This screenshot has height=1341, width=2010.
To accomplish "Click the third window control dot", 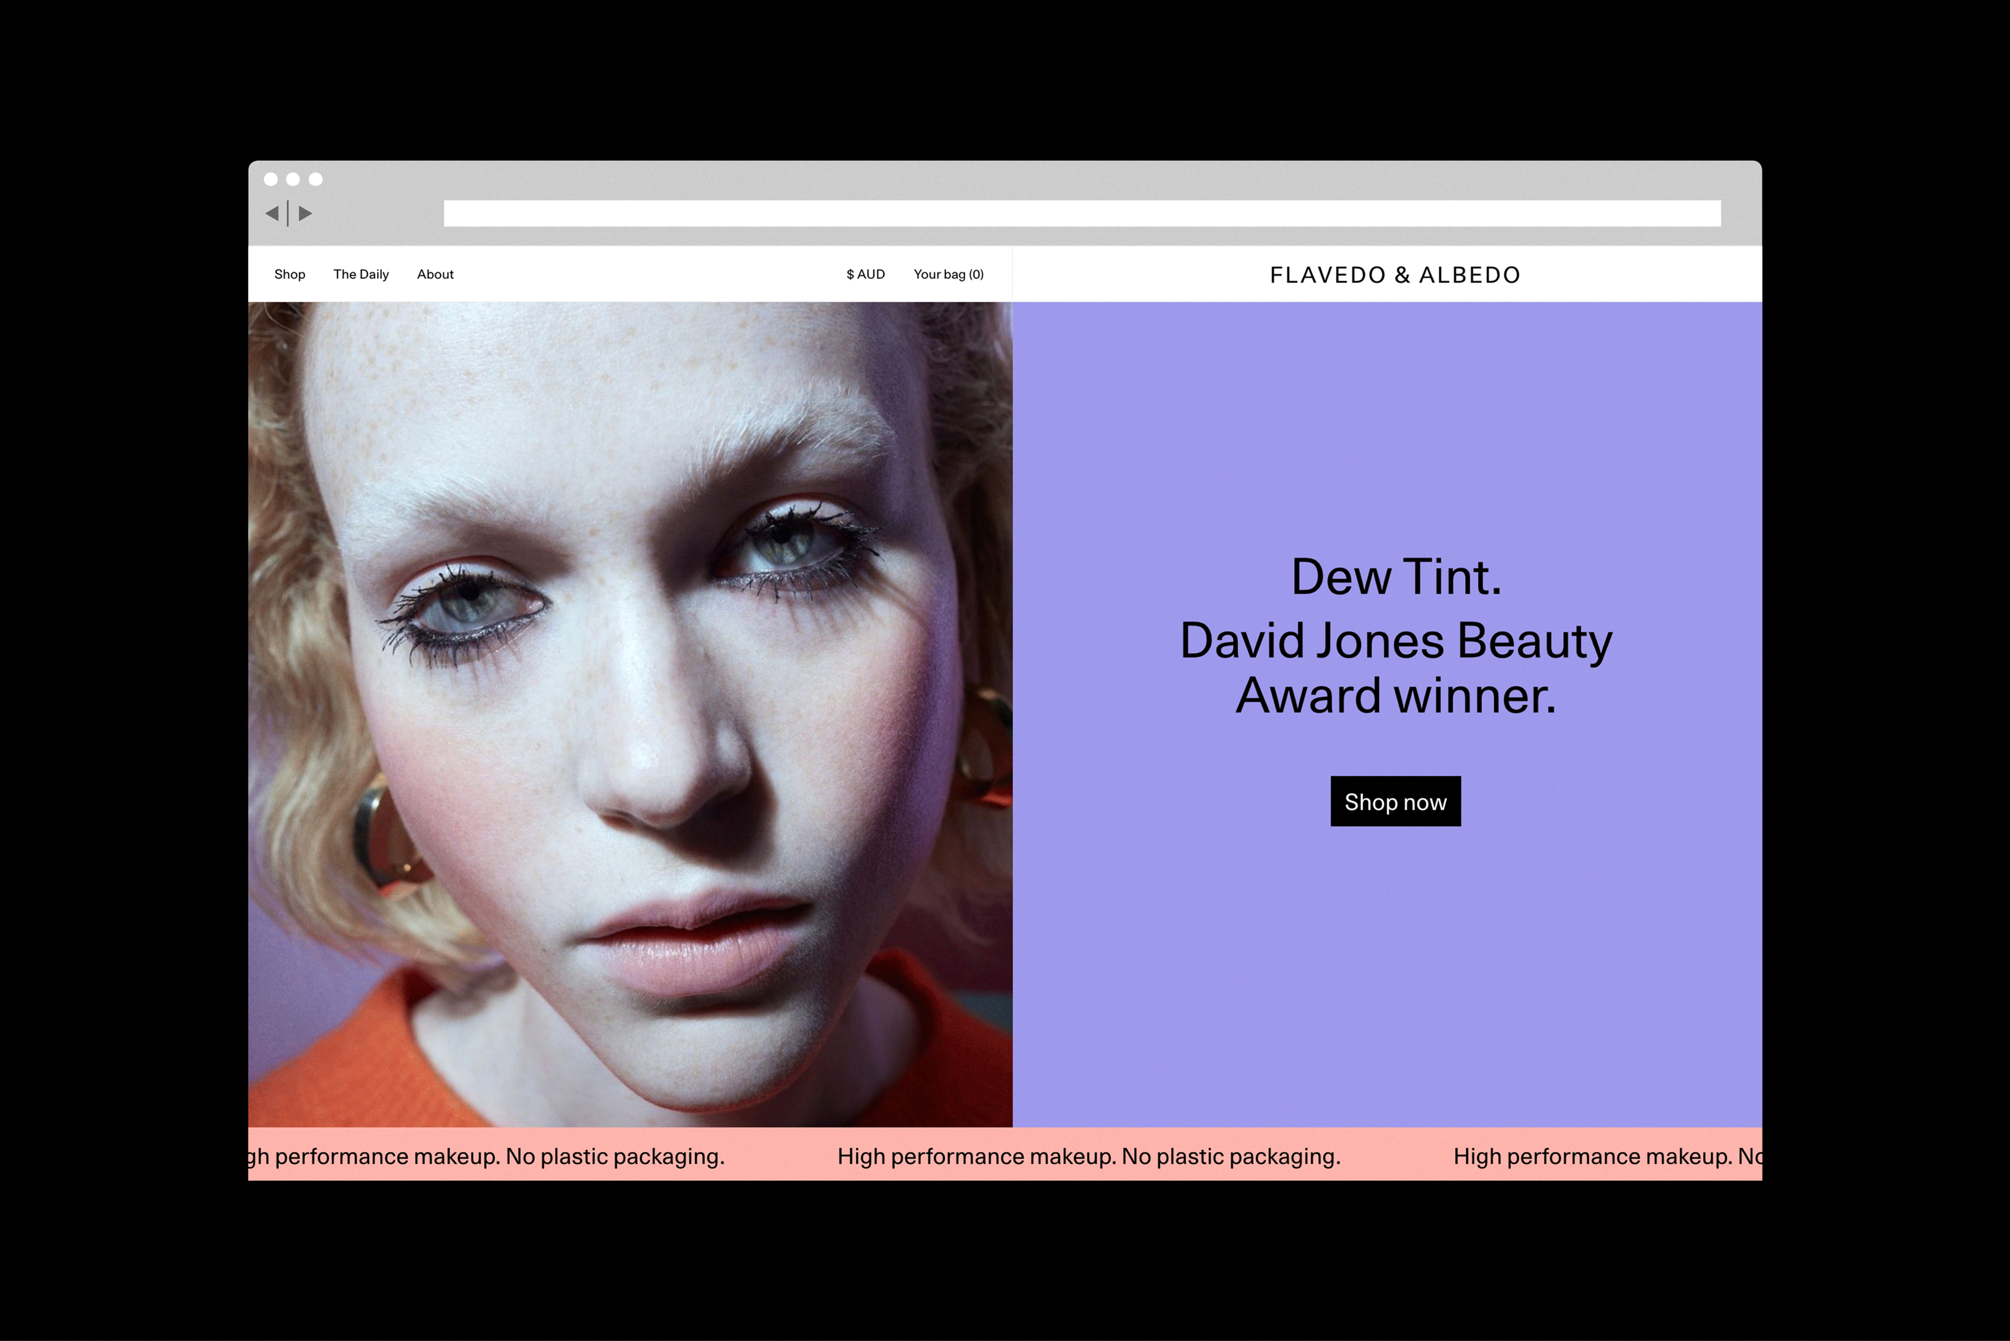I will pyautogui.click(x=315, y=179).
